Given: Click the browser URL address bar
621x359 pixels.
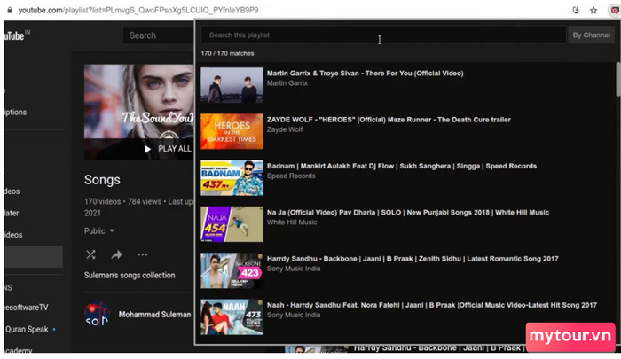Looking at the screenshot, I should [x=138, y=11].
